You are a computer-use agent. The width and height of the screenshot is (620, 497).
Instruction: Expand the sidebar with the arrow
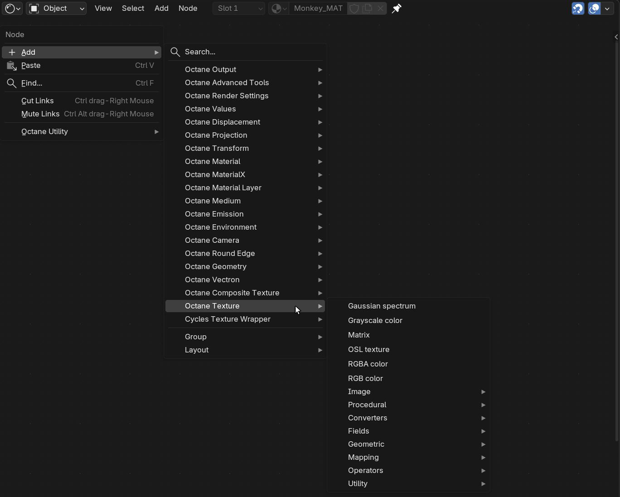pos(616,37)
